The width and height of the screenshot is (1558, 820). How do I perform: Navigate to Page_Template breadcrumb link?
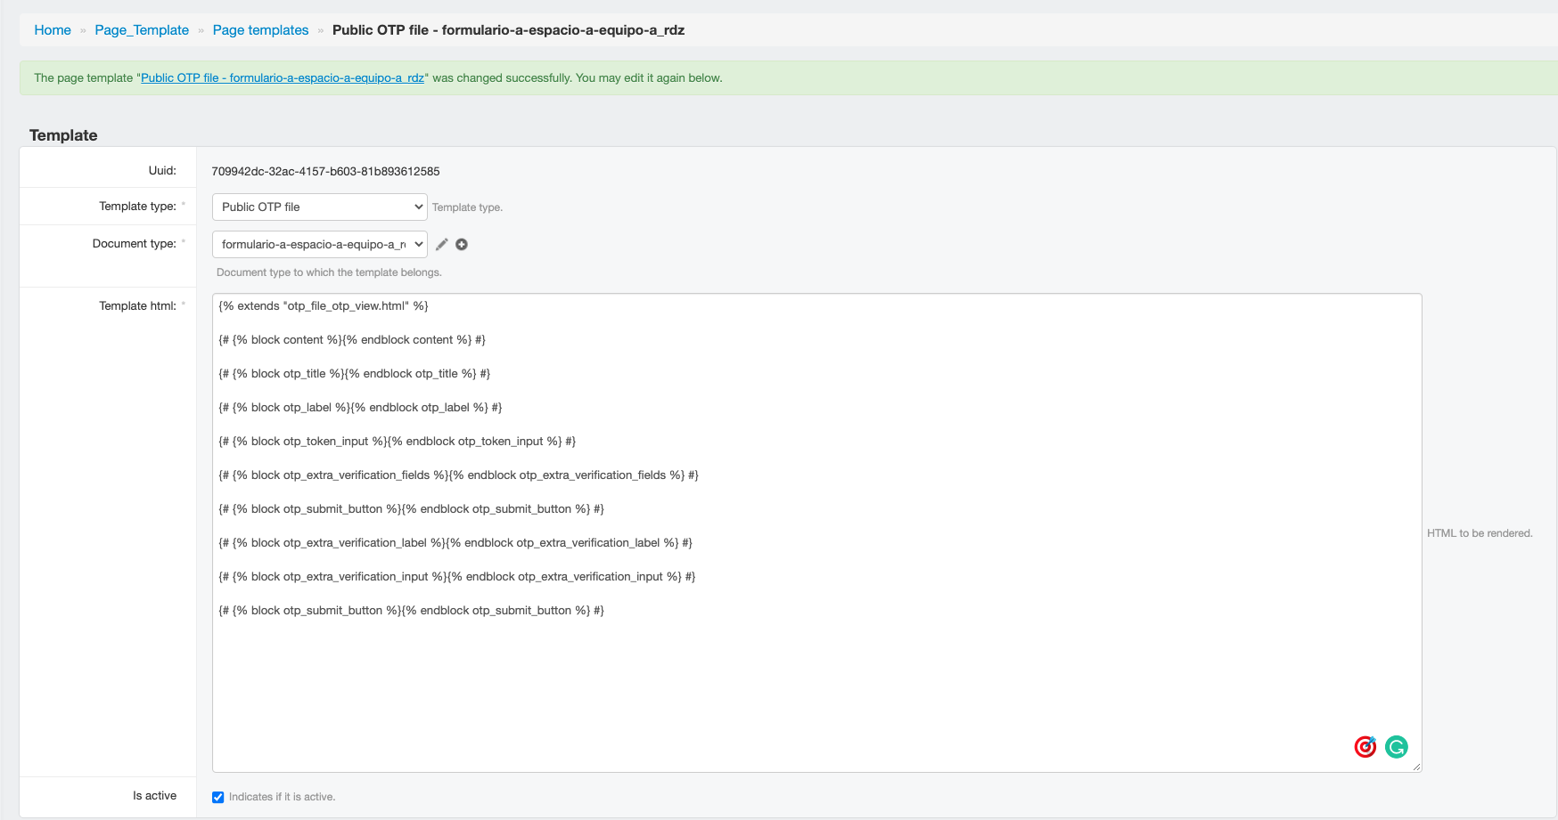coord(142,30)
